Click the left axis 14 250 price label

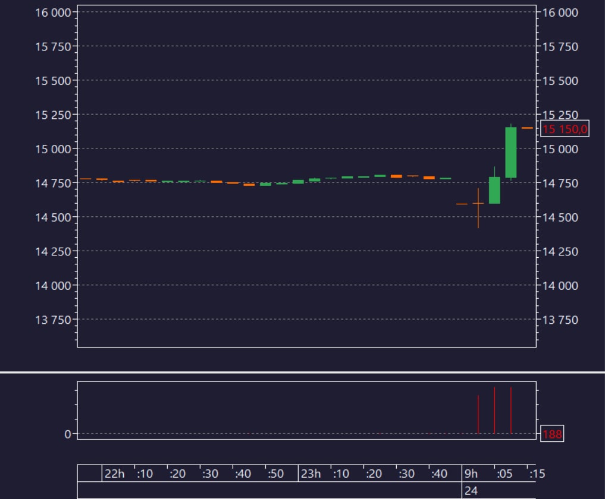54,252
